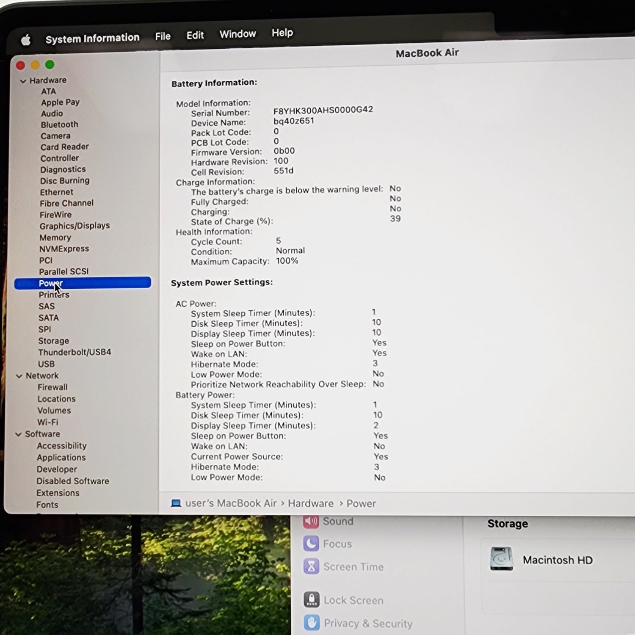Close the System Information window
Image resolution: width=635 pixels, height=635 pixels.
tap(20, 65)
